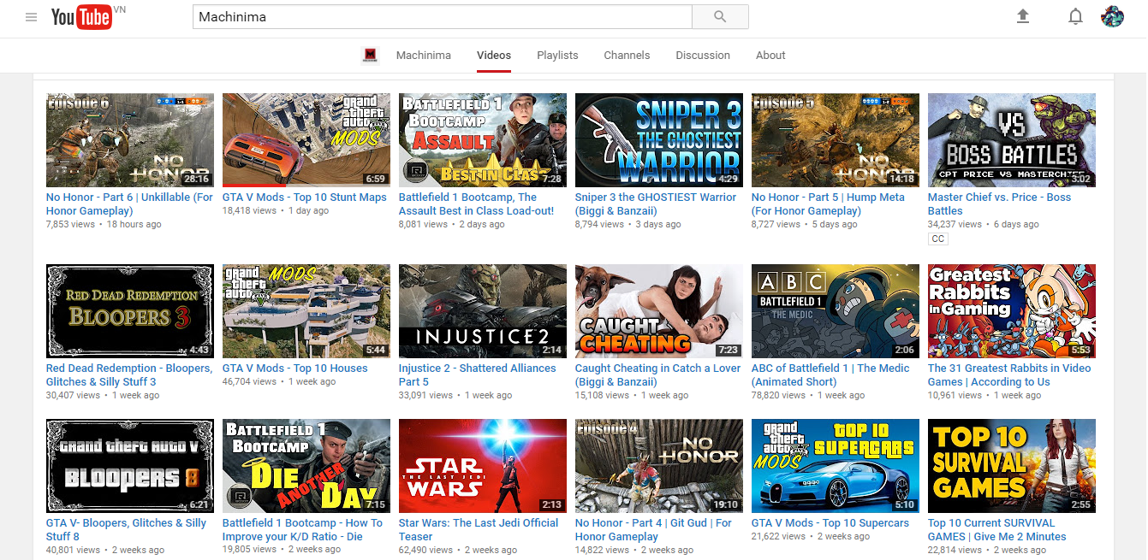Open the About tab
Screen dimensions: 1148x560
pyautogui.click(x=770, y=55)
